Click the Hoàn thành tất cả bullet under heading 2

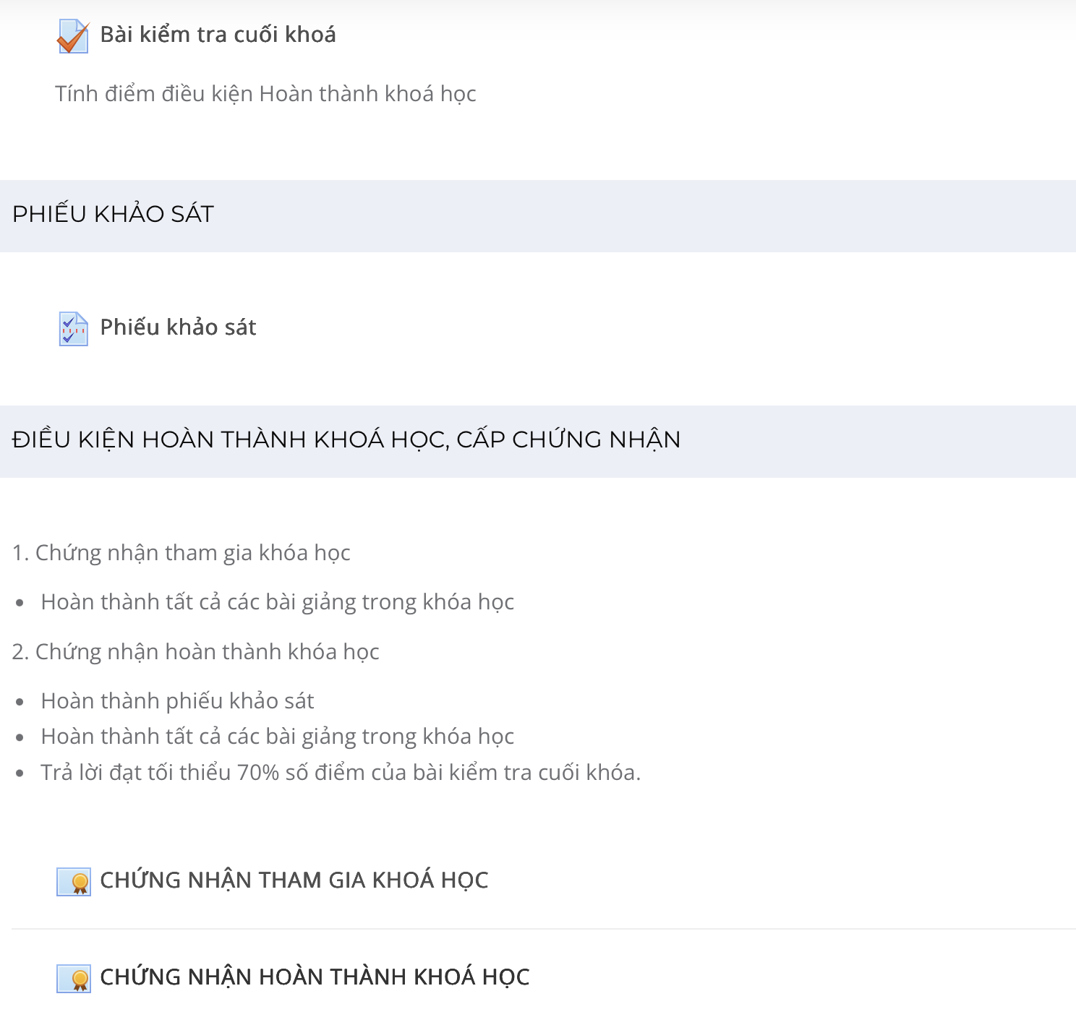pyautogui.click(x=277, y=737)
